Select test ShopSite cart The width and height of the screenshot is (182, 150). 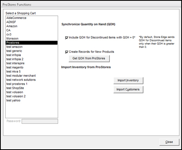31,88
